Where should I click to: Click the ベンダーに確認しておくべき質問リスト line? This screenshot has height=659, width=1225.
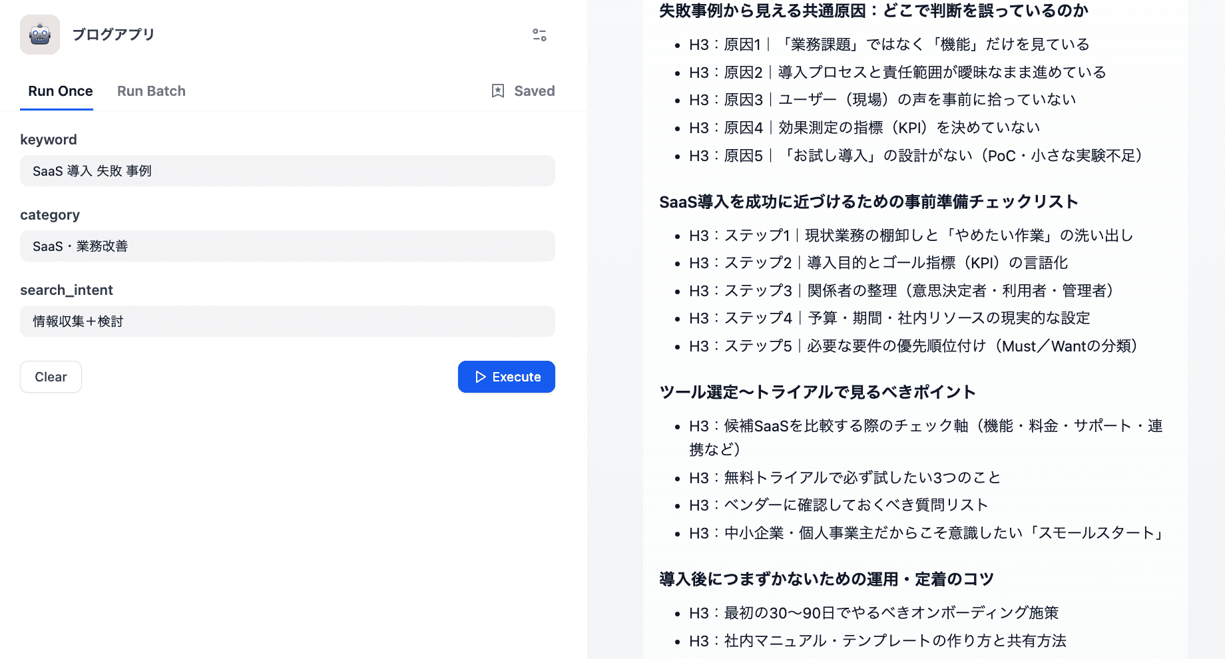pyautogui.click(x=839, y=505)
